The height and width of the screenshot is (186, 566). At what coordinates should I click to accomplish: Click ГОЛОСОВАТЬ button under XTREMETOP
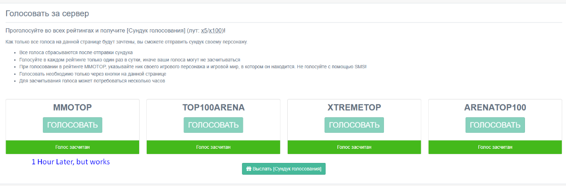(354, 125)
